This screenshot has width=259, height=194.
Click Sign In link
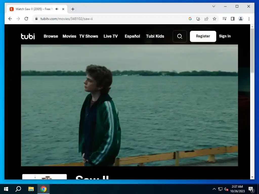pyautogui.click(x=225, y=36)
